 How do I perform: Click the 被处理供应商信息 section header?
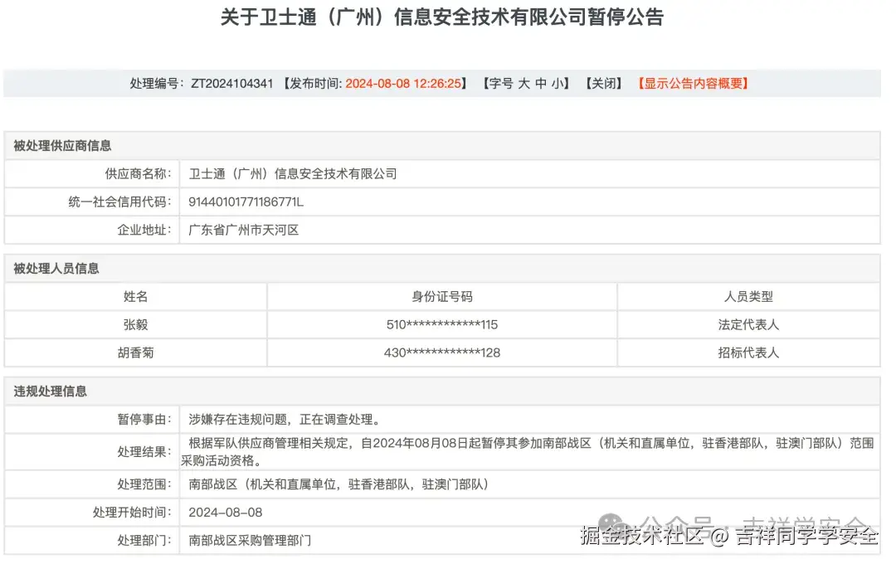tap(63, 145)
